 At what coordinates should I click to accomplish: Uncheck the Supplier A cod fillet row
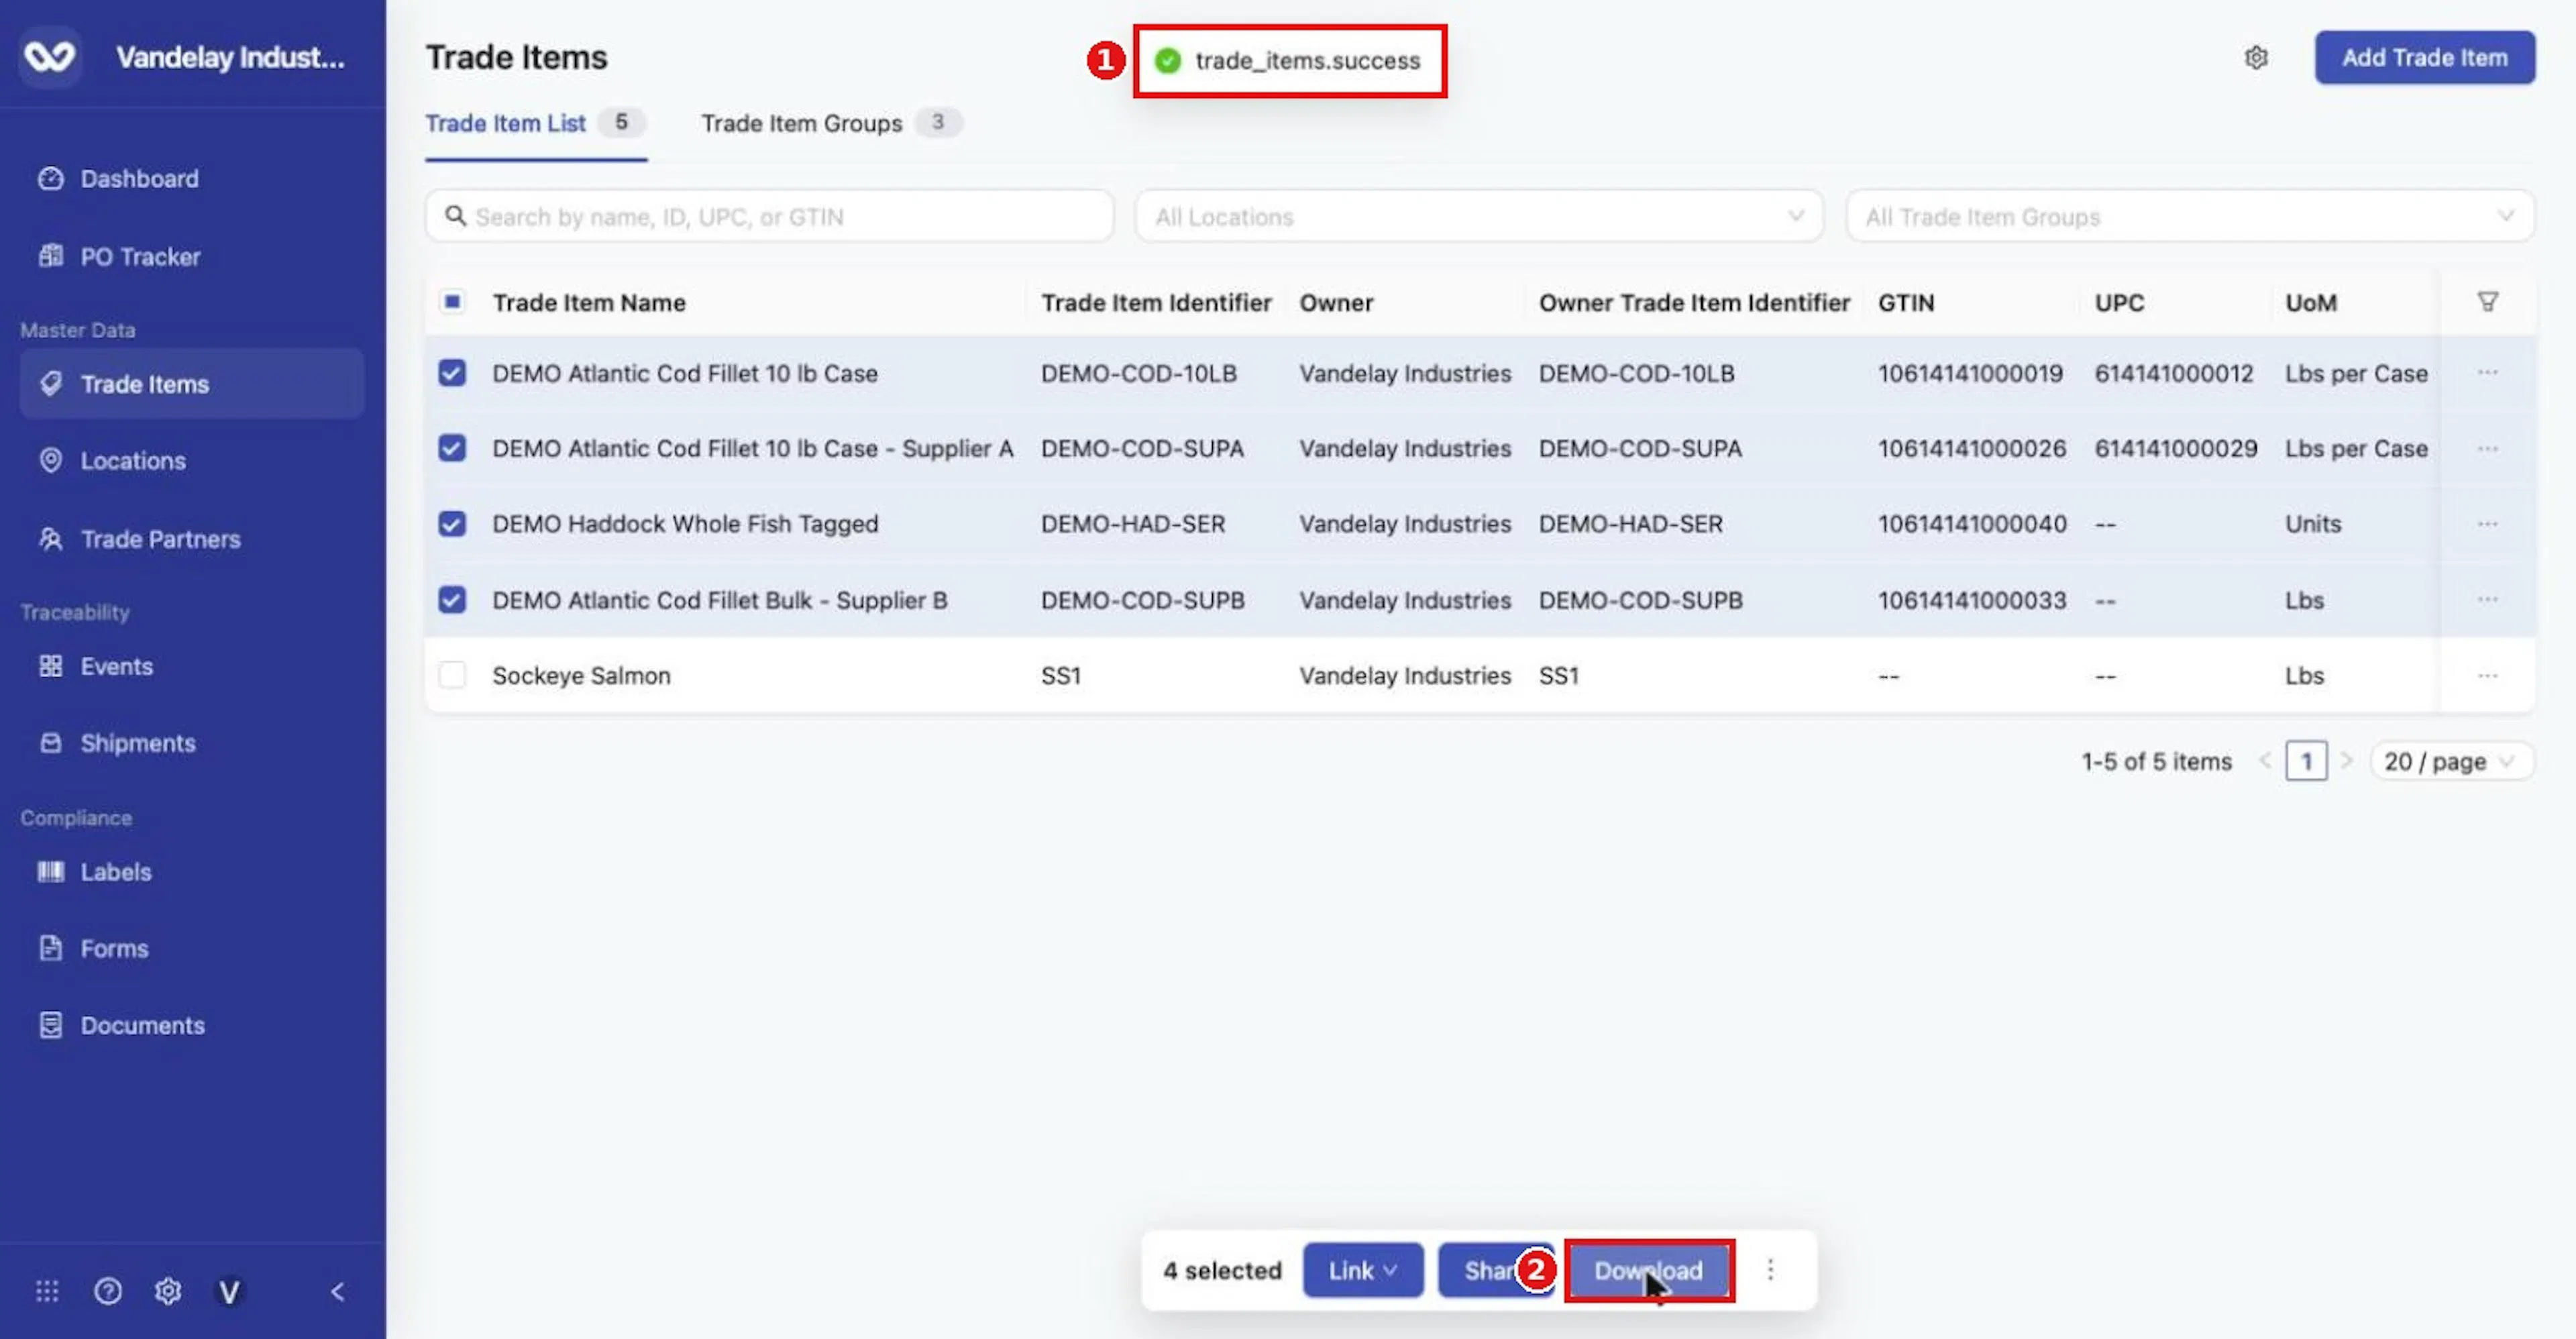[x=452, y=448]
